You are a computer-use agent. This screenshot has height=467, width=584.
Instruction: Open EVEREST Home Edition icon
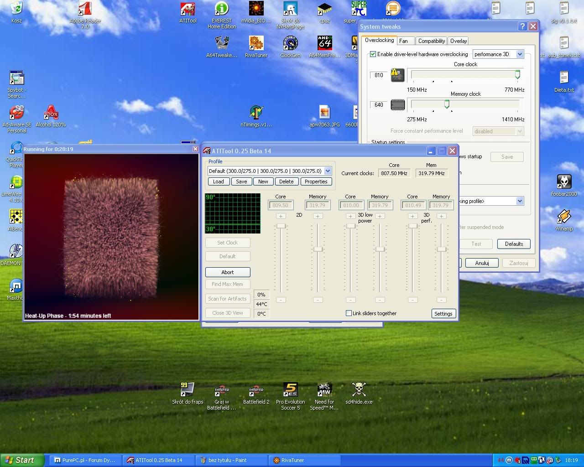[222, 15]
